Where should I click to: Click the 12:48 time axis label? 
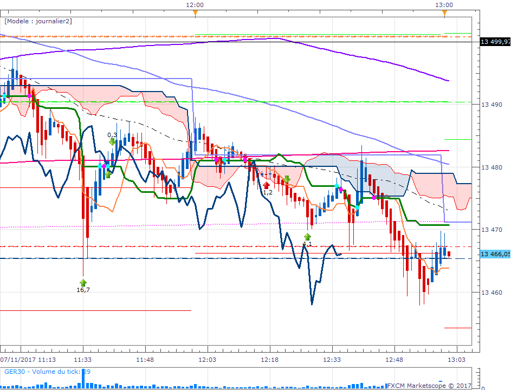point(394,360)
